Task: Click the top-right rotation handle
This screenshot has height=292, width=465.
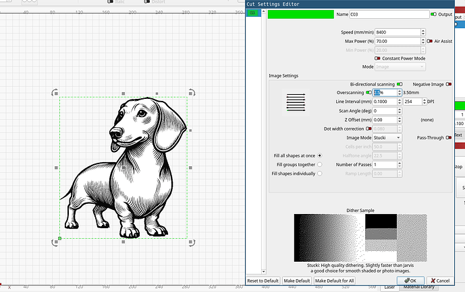Action: [x=192, y=93]
